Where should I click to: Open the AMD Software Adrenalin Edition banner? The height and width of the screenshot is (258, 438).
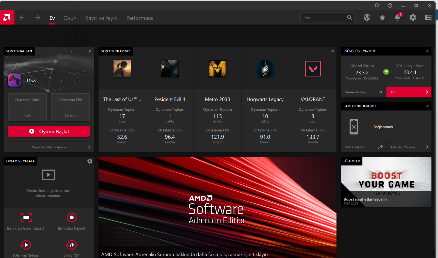click(217, 207)
